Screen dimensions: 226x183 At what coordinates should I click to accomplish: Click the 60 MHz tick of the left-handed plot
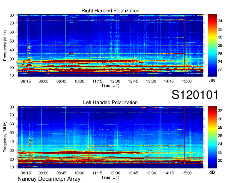[12, 124]
